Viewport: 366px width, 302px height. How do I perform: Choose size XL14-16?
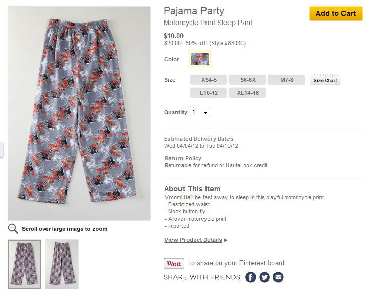[247, 93]
